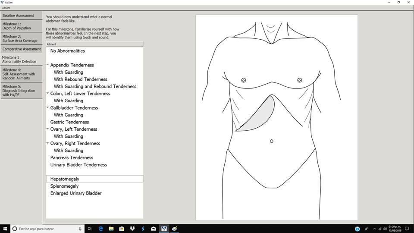This screenshot has height=233, width=414.
Task: Select With Guarding and Rebound Tenderness
Action: pos(95,86)
